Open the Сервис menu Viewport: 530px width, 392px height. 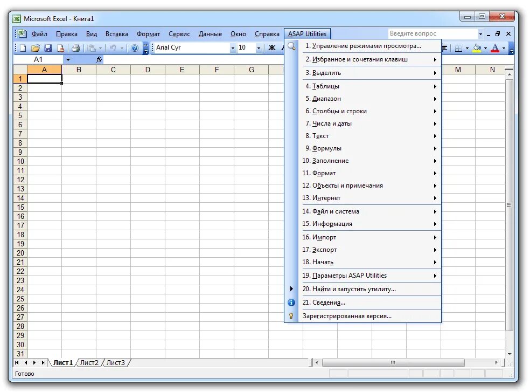(179, 34)
